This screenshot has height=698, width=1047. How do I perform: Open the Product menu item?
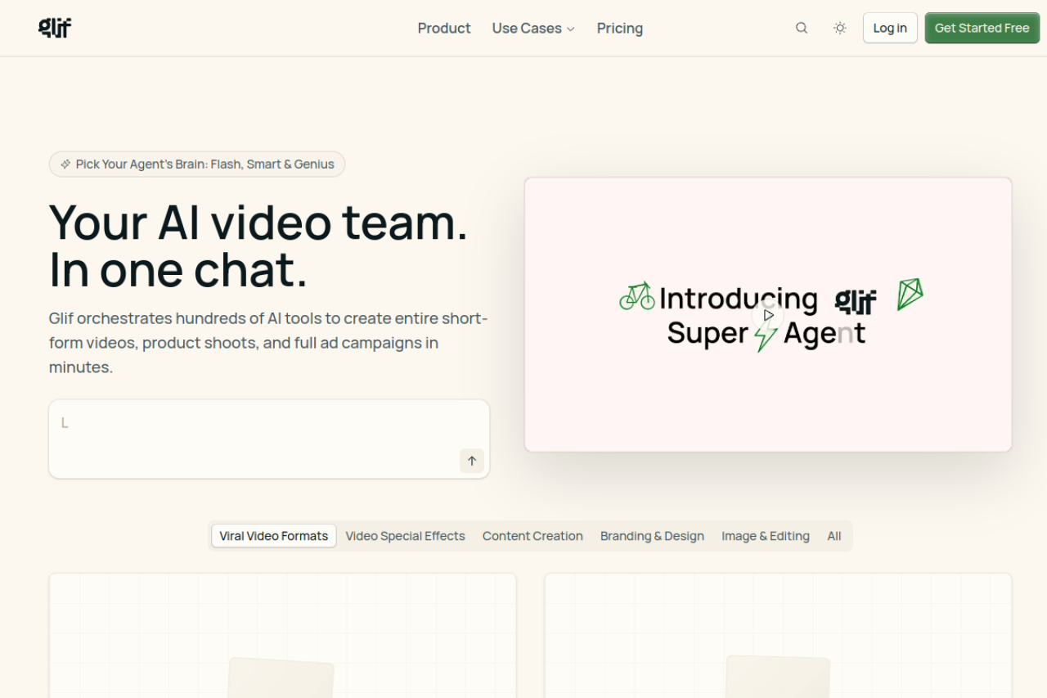[444, 28]
